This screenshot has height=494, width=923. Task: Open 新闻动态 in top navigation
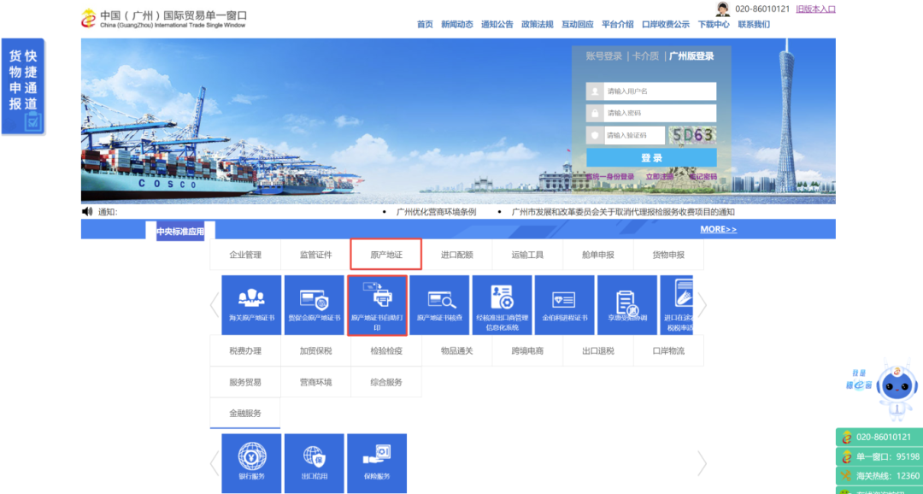457,24
